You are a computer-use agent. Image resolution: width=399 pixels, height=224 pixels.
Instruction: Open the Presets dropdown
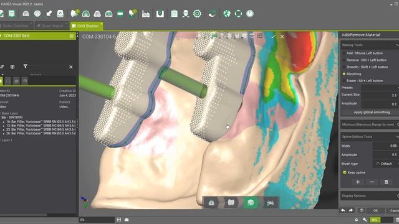click(x=380, y=88)
